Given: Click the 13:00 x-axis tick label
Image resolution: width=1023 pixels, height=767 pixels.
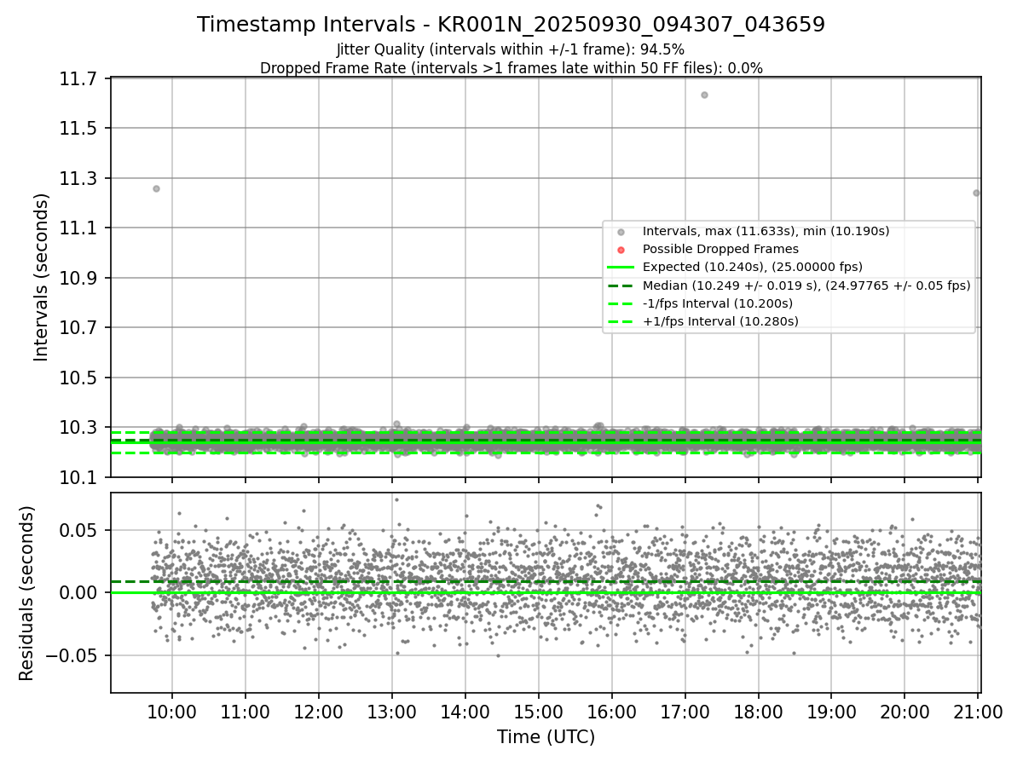Looking at the screenshot, I should (x=392, y=711).
